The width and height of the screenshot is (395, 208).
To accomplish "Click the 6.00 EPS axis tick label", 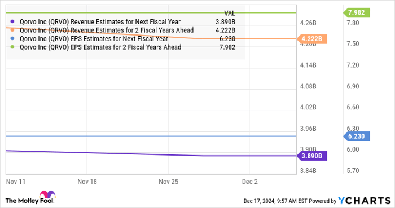I will coord(353,149).
